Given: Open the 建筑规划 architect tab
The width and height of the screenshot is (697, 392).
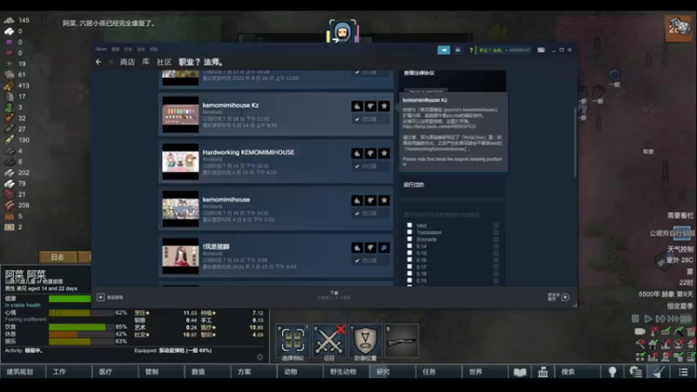Looking at the screenshot, I should click(x=23, y=372).
